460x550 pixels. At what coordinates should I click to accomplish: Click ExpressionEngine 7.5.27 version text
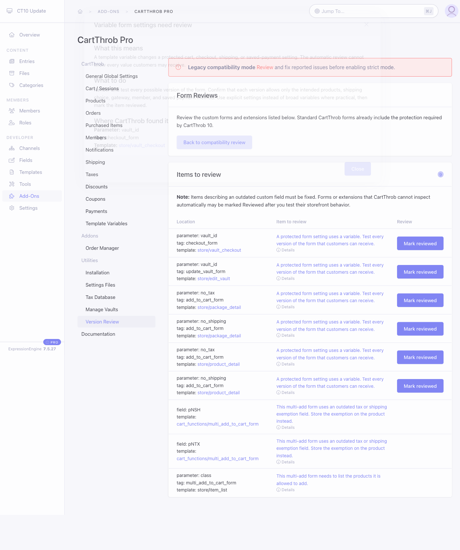click(32, 349)
